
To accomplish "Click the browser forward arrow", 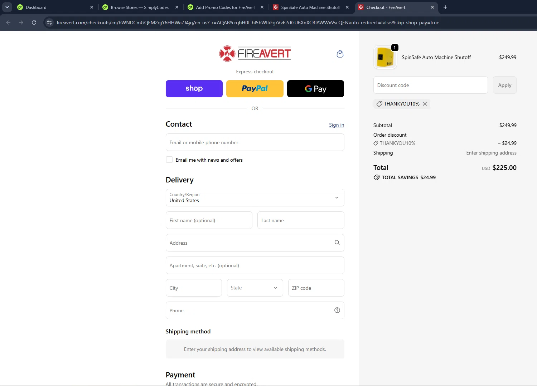I will [x=21, y=23].
